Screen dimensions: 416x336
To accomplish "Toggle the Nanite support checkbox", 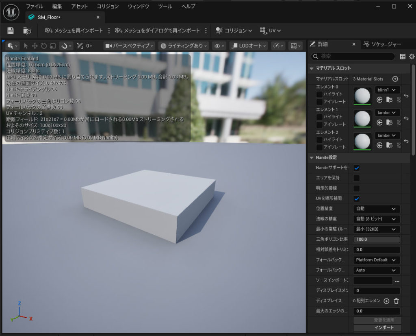I will click(x=356, y=168).
